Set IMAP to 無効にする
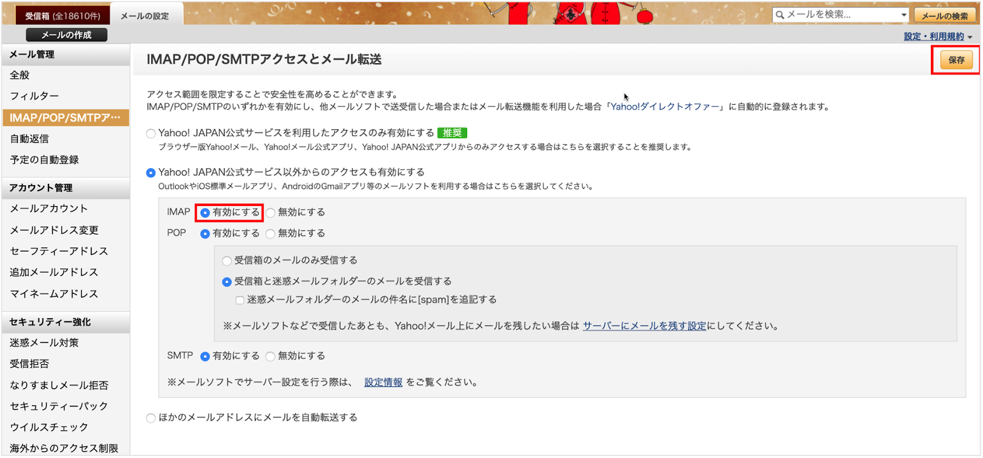 (x=270, y=213)
